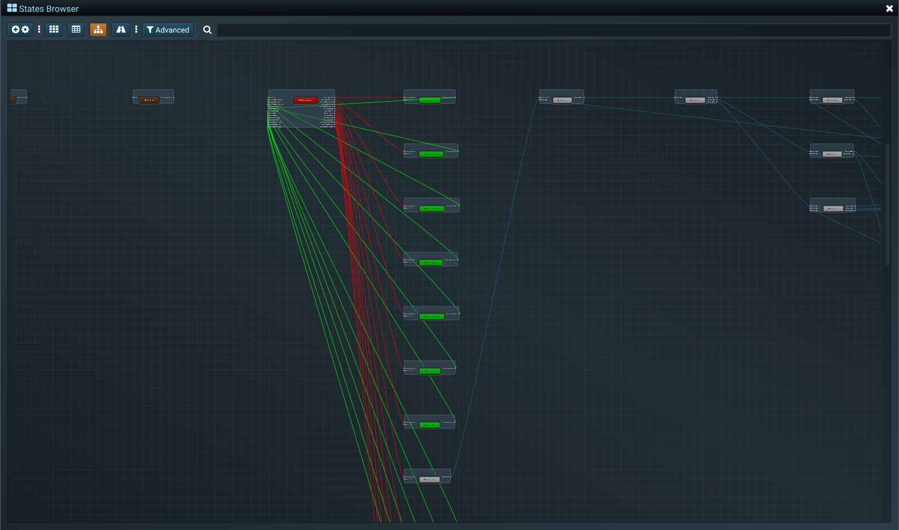This screenshot has height=530, width=899.
Task: Open the Advanced filter options
Action: click(x=168, y=30)
